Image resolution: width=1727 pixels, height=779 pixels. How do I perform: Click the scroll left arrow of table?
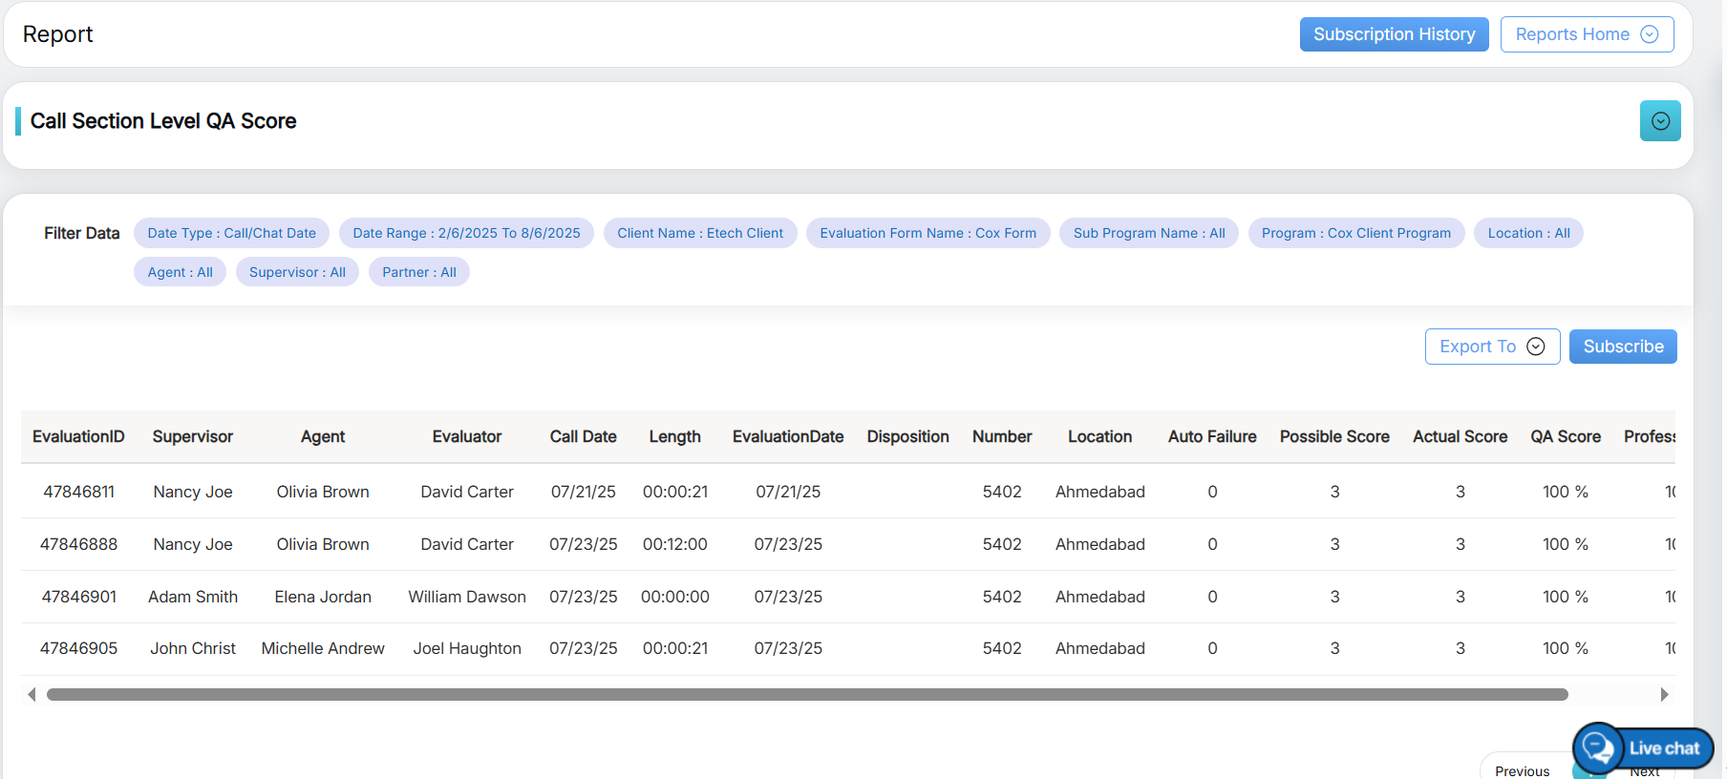tap(32, 695)
